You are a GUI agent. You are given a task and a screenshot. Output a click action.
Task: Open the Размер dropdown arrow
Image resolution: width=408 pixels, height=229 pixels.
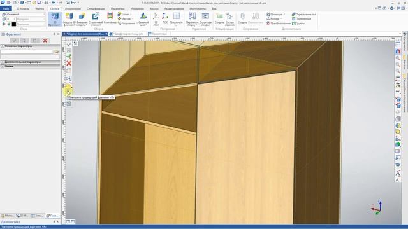pyautogui.click(x=282, y=18)
